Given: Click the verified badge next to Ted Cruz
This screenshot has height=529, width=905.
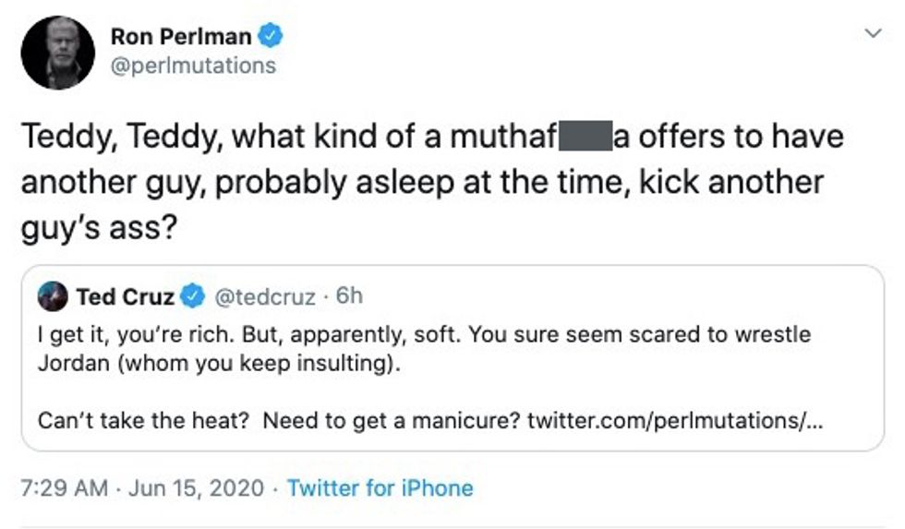Looking at the screenshot, I should 191,296.
